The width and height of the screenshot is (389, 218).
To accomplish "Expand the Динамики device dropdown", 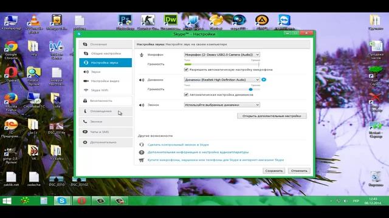I will [222, 79].
